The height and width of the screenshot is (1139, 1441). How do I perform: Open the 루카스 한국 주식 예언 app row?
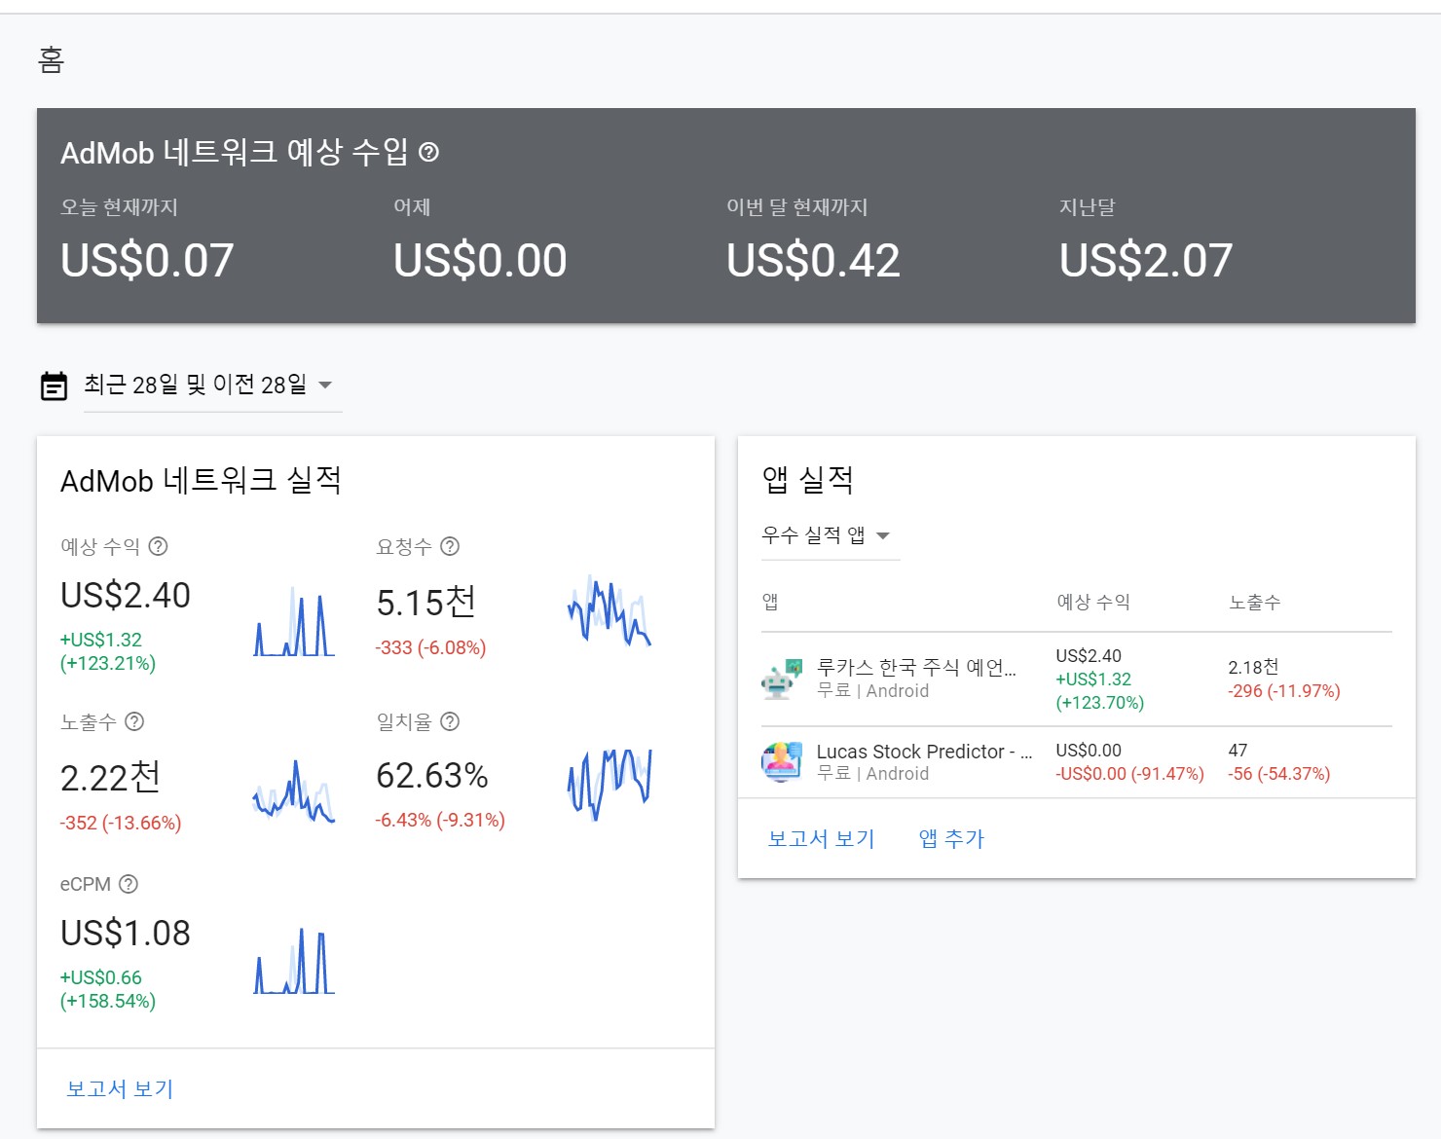(x=1077, y=679)
